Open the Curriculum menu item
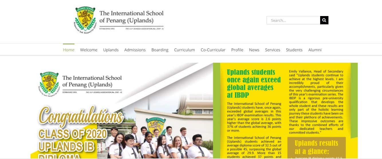The width and height of the screenshot is (382, 159). [x=184, y=50]
